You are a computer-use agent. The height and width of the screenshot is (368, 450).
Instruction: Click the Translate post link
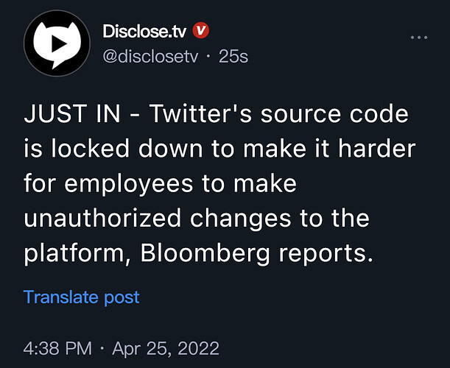point(82,297)
